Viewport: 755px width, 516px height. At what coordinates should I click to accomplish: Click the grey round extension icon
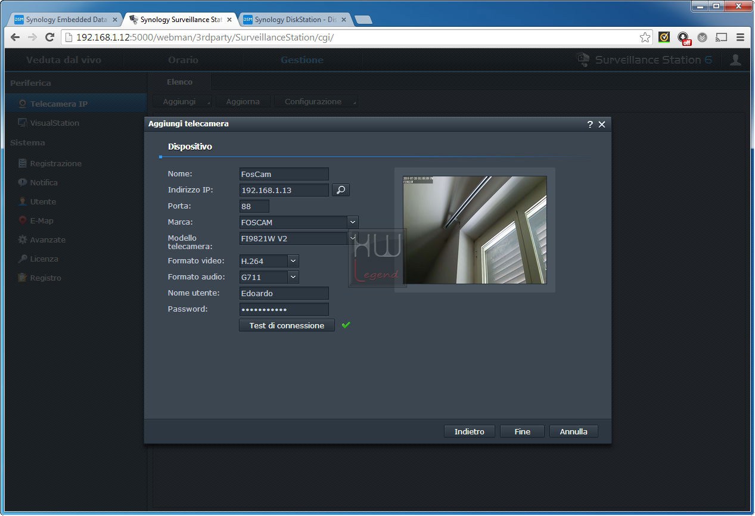coord(703,37)
